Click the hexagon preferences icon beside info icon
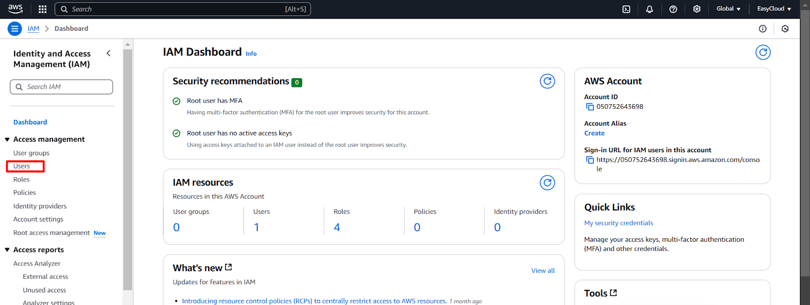810x305 pixels. [785, 29]
